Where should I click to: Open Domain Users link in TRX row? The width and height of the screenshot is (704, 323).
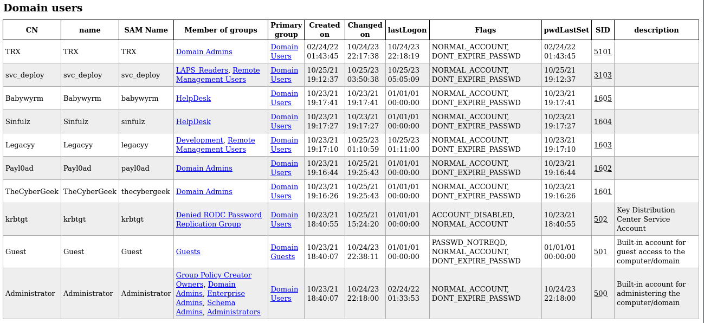click(285, 51)
